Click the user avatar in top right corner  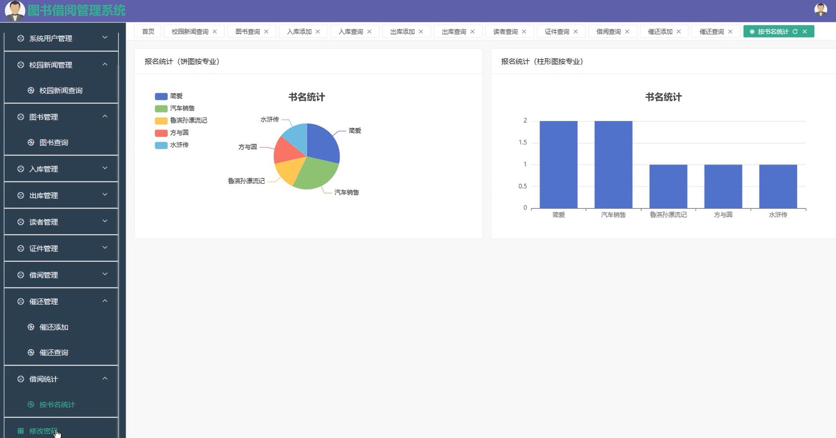pos(822,9)
